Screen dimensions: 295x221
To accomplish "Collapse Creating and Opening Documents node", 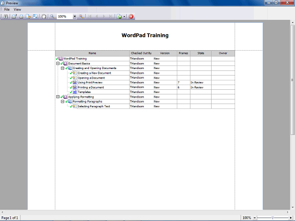I will [63, 68].
